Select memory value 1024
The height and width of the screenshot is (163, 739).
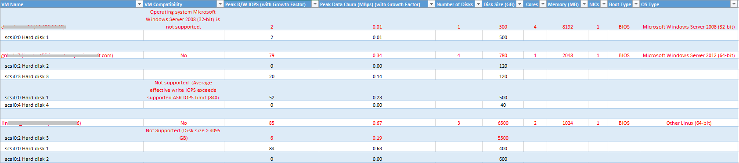click(567, 123)
